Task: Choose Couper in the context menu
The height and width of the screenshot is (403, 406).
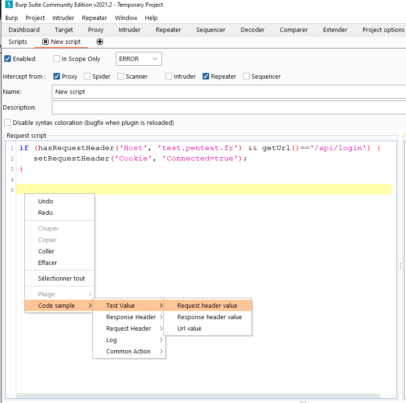Action: click(x=60, y=228)
